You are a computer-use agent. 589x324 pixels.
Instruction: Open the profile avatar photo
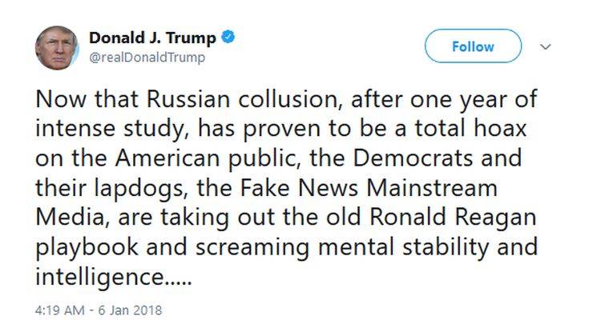coord(57,47)
